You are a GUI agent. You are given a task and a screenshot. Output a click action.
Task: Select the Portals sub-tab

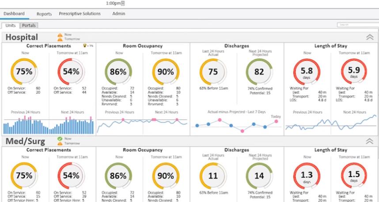click(x=29, y=25)
